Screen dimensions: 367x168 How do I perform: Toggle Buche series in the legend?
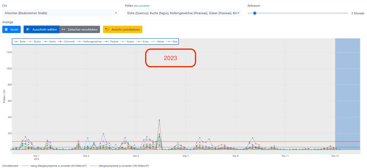click(34, 41)
